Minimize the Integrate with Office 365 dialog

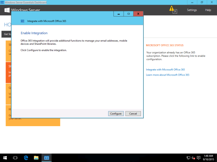pyautogui.click(x=118, y=14)
